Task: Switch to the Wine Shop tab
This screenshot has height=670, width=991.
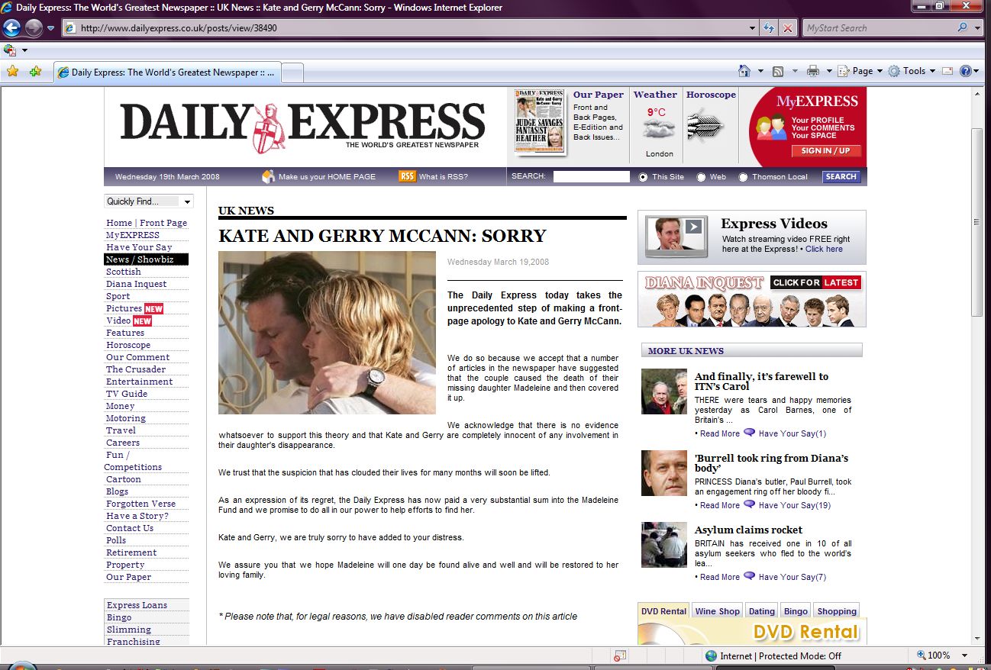Action: pyautogui.click(x=717, y=611)
